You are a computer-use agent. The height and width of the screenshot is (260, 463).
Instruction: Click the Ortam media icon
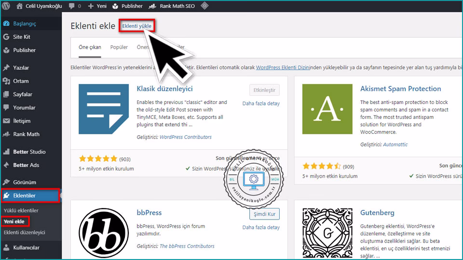tap(6, 81)
